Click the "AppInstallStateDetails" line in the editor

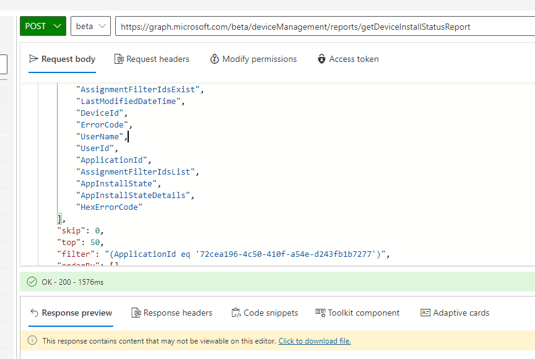point(135,196)
